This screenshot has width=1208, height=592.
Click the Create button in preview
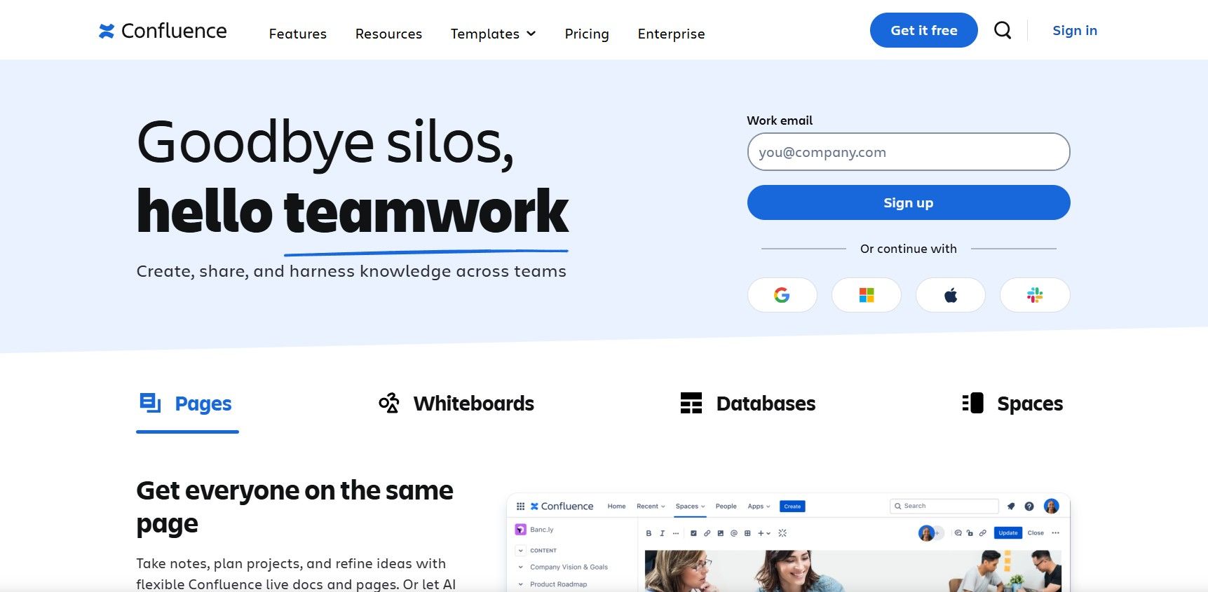click(792, 506)
